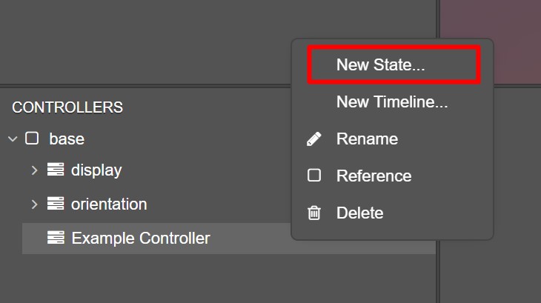Image resolution: width=541 pixels, height=303 pixels.
Task: Select New Timeline... menu entry
Action: point(392,102)
